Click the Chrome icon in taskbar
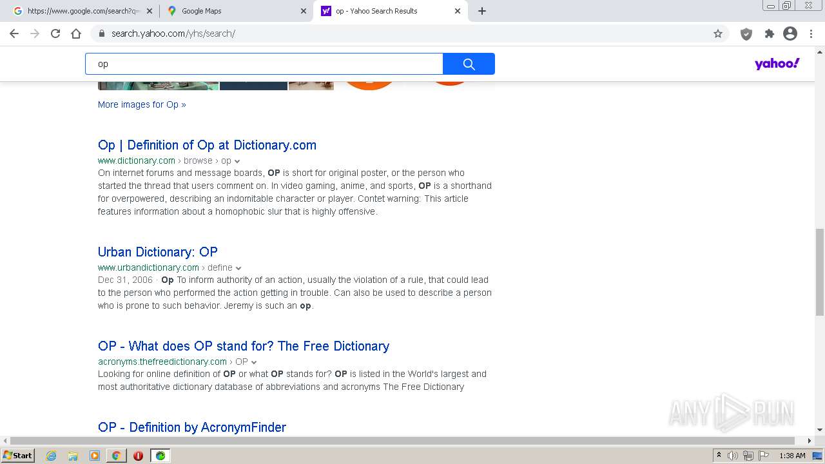Image resolution: width=825 pixels, height=464 pixels. [116, 456]
